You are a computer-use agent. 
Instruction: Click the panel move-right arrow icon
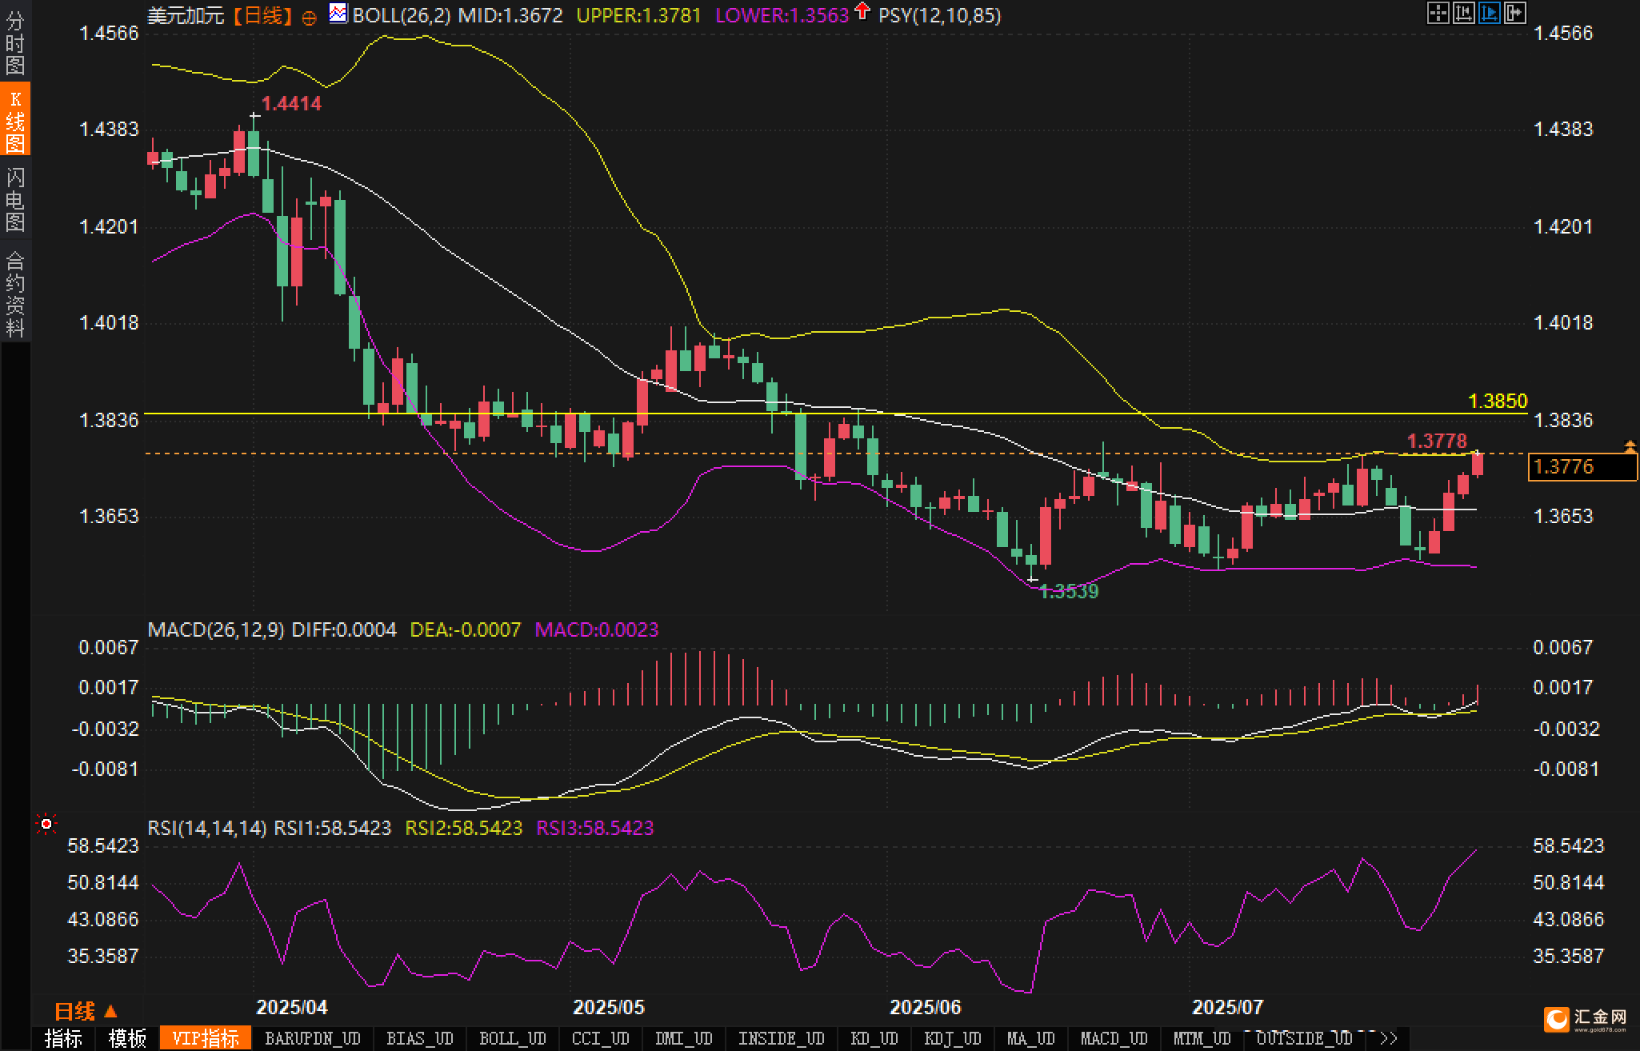pos(1514,13)
